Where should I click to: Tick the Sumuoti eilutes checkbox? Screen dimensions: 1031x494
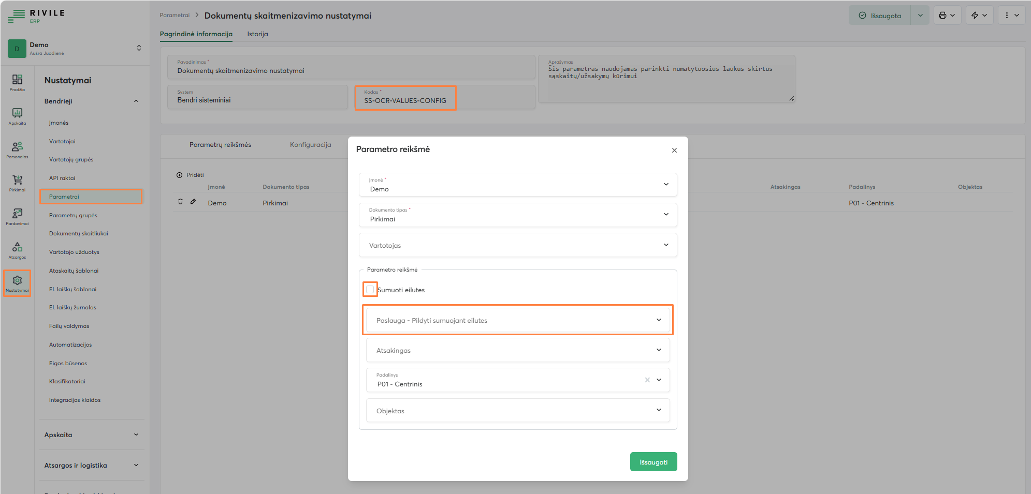370,289
